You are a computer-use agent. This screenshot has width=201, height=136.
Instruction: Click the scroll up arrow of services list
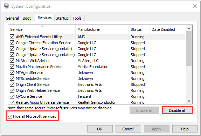click(189, 28)
